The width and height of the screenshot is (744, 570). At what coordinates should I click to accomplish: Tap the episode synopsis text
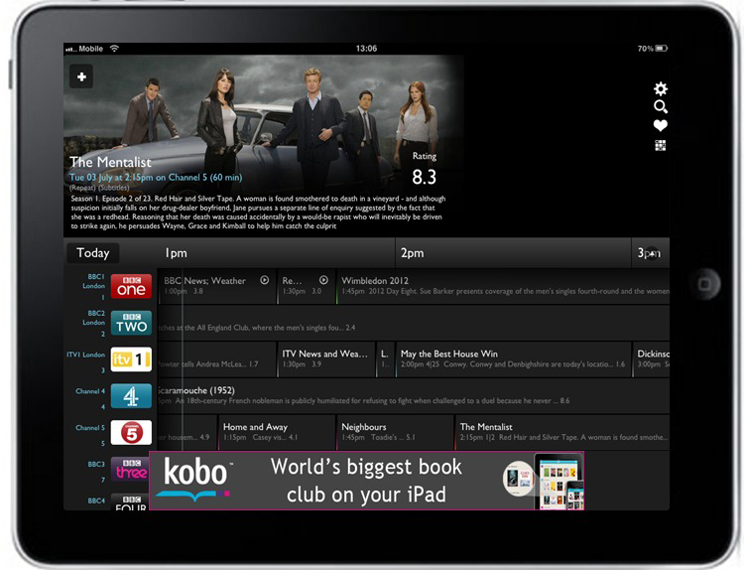(258, 213)
